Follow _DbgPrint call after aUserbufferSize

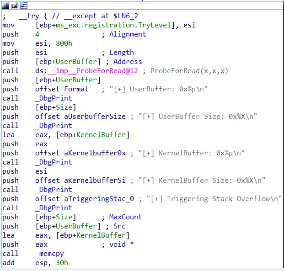[54, 126]
